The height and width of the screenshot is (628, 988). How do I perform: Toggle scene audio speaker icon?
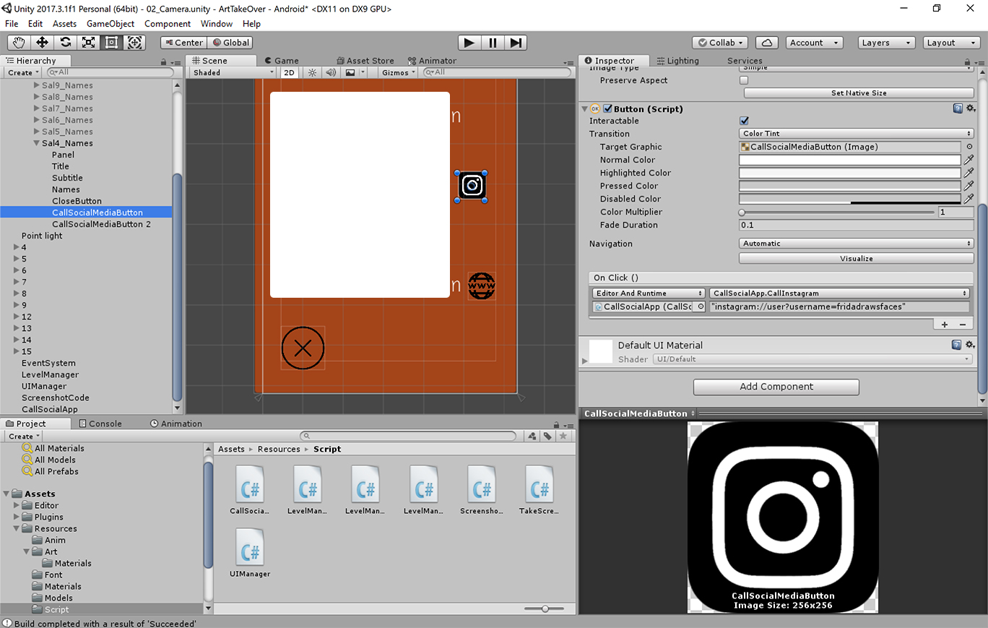331,72
